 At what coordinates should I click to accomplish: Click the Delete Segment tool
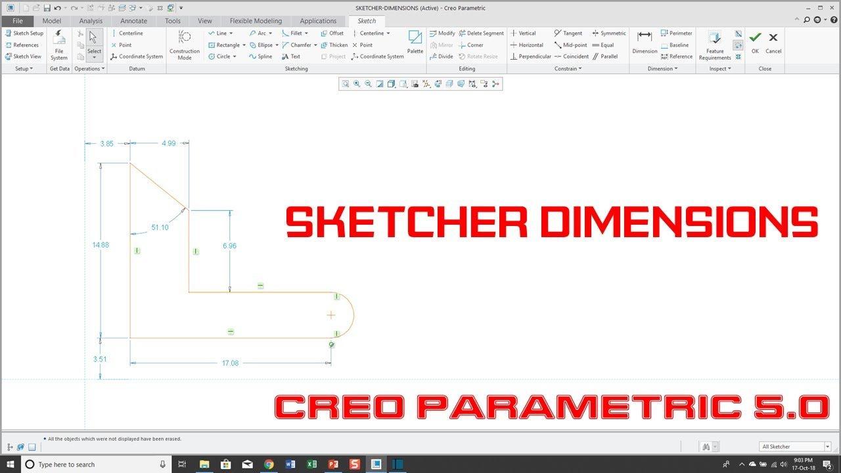[482, 33]
